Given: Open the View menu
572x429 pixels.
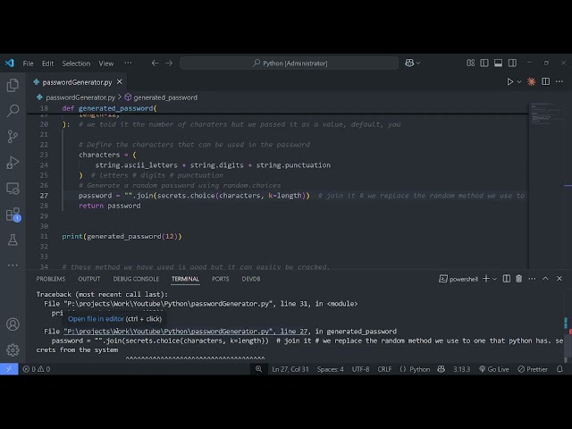Looking at the screenshot, I should [106, 63].
